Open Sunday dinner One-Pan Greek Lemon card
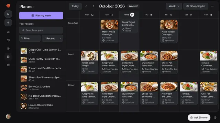Image resolution: width=220 pixels, height=123 pixels. coord(209,93)
